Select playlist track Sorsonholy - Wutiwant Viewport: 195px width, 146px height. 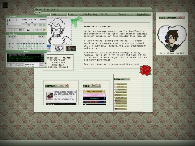[x=26, y=55]
